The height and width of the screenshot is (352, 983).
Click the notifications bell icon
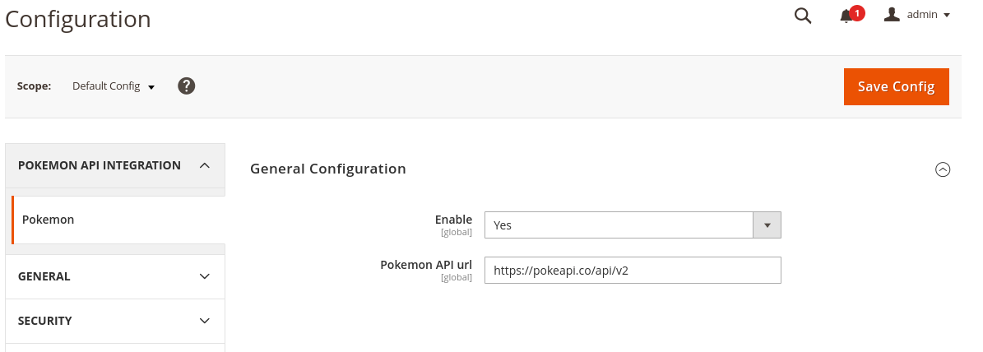[846, 16]
